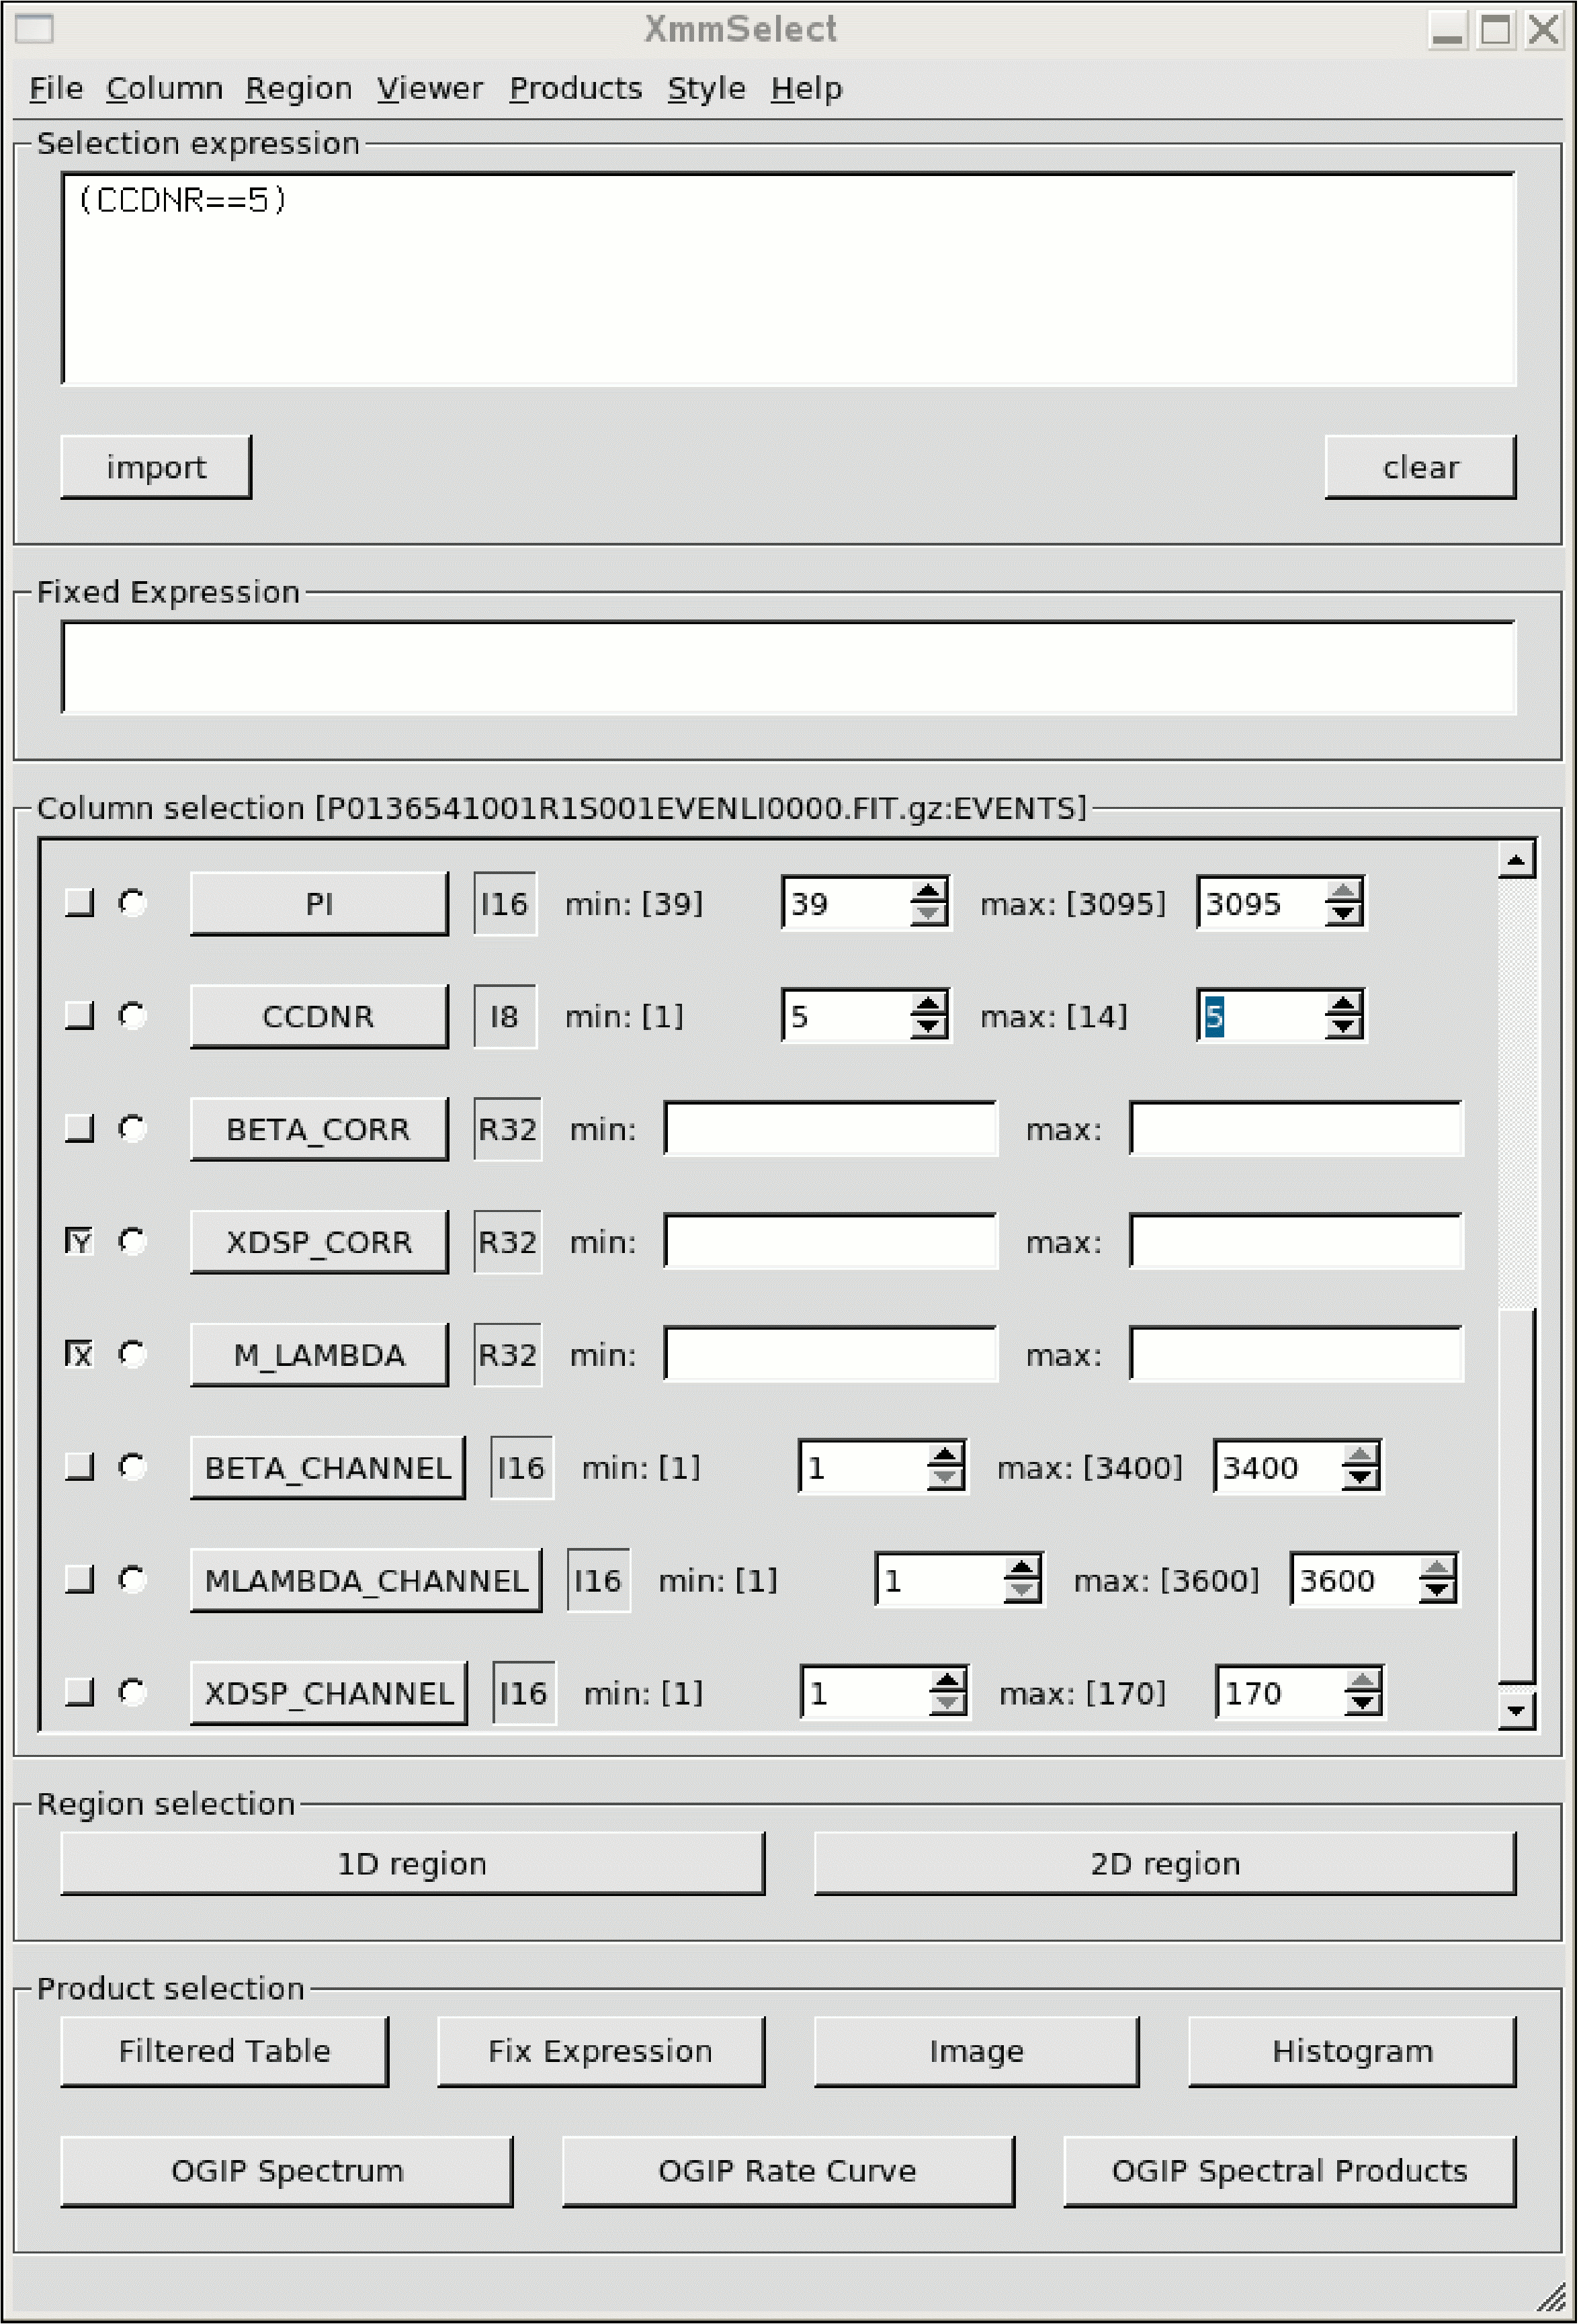The width and height of the screenshot is (1579, 2324).
Task: Select the MLAMBDA_CHANNEL radio button
Action: [x=132, y=1580]
